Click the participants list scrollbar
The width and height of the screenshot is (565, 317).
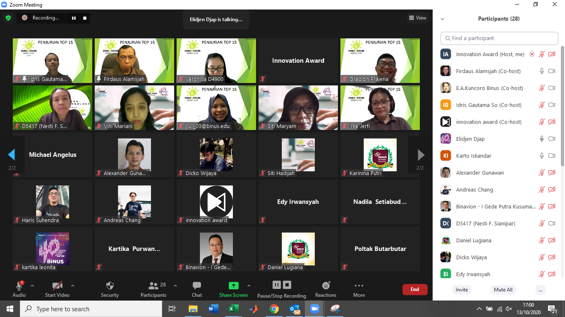(x=563, y=106)
